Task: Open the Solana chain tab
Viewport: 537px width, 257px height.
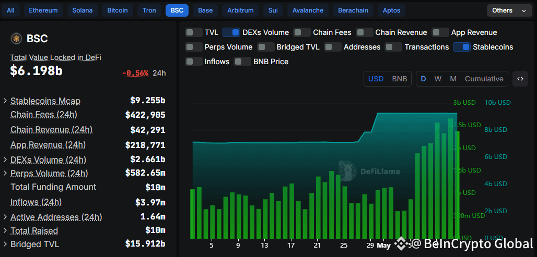Action: tap(82, 10)
